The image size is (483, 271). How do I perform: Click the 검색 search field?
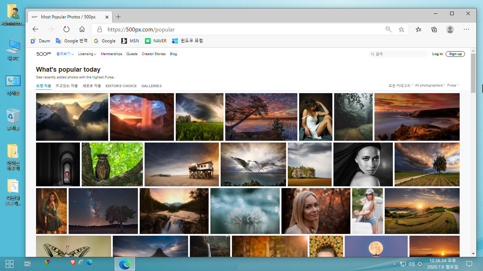tap(398, 54)
